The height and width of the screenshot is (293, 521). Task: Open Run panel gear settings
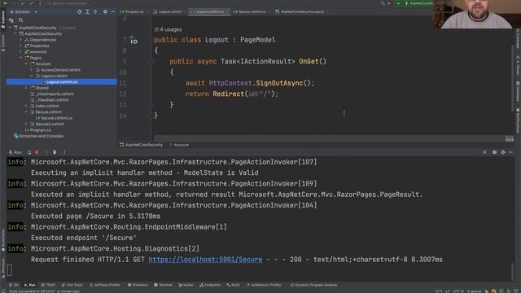(503, 152)
